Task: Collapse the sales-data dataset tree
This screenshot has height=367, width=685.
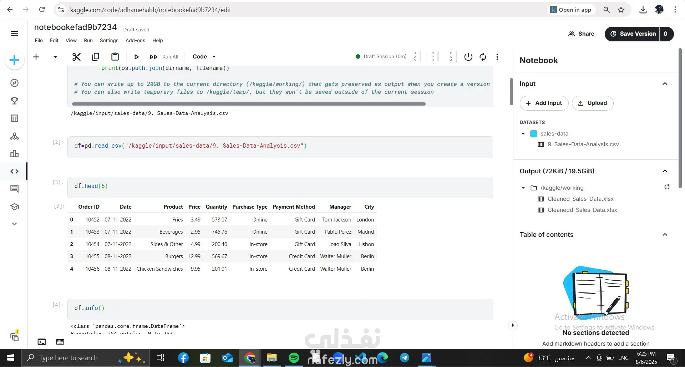Action: [523, 134]
